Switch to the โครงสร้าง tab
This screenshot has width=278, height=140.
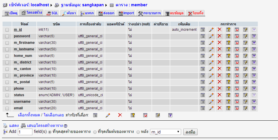(x=32, y=13)
